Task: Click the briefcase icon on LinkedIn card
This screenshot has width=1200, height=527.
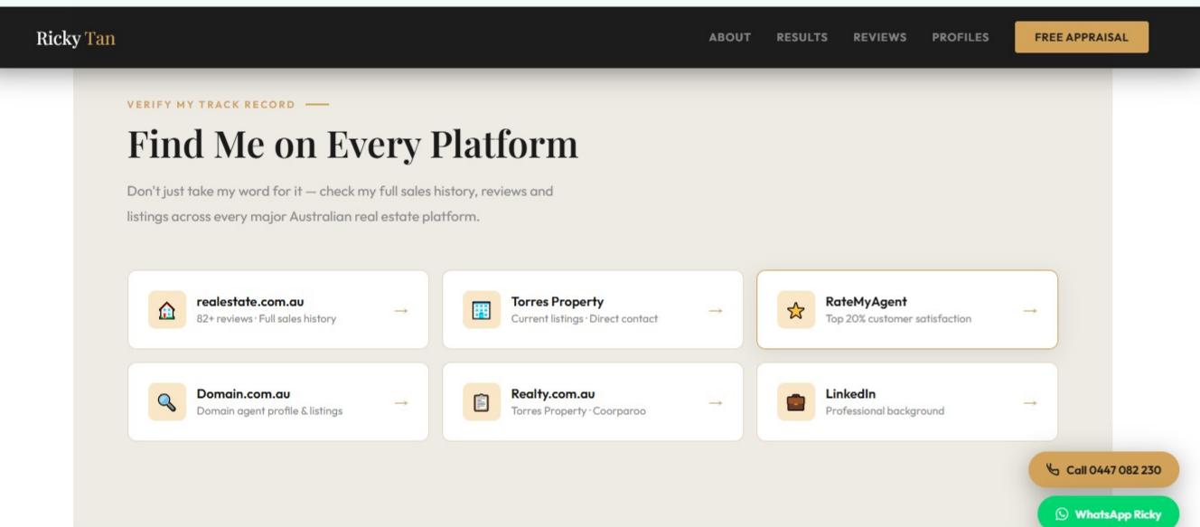Action: click(795, 402)
